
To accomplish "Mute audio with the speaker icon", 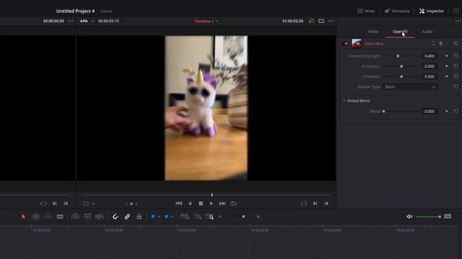I will click(x=409, y=217).
